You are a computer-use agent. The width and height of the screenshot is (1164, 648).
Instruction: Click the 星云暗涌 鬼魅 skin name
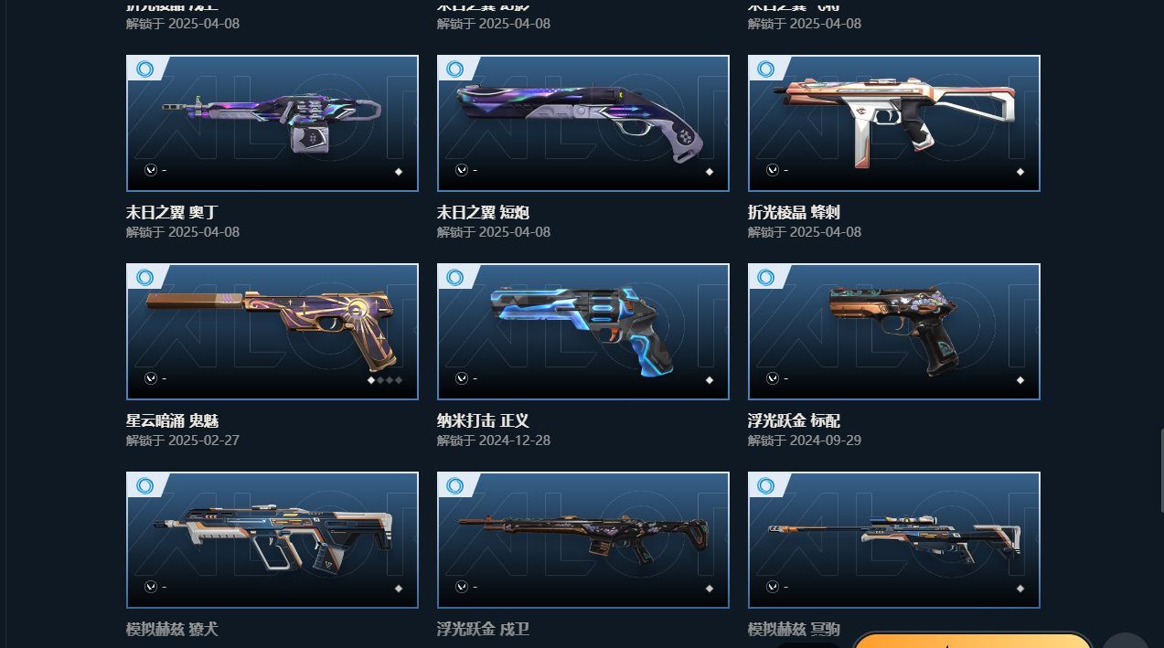click(x=172, y=420)
